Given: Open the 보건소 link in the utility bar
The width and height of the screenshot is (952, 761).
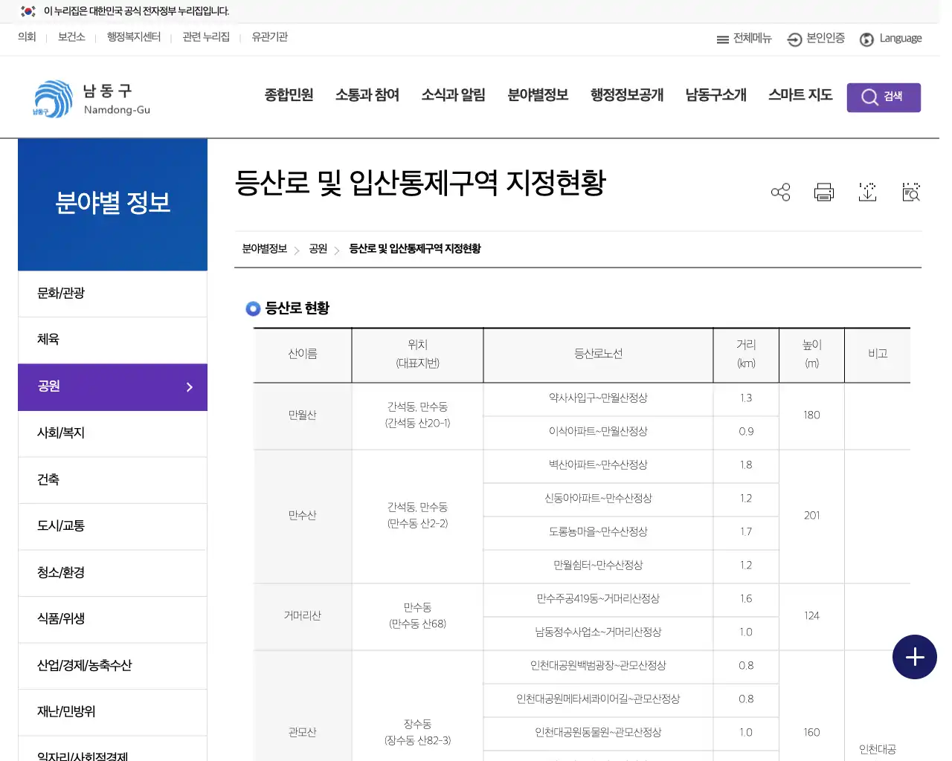Looking at the screenshot, I should point(71,36).
